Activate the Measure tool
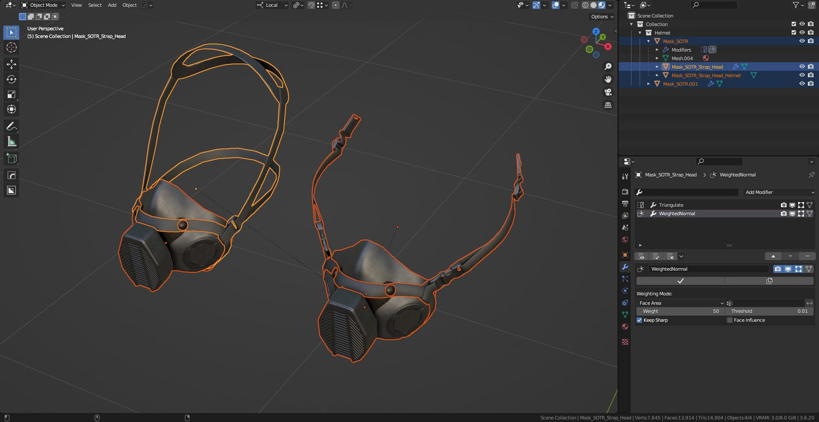The image size is (819, 422). (11, 142)
